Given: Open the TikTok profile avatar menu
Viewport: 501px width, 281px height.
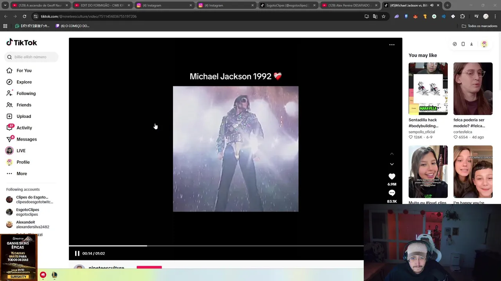Looking at the screenshot, I should click(484, 44).
